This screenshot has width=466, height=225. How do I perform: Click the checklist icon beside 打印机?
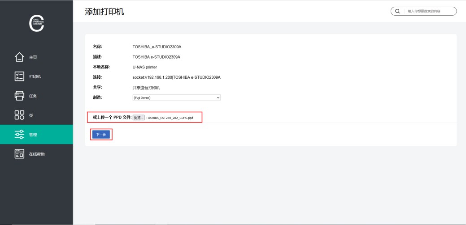point(19,76)
